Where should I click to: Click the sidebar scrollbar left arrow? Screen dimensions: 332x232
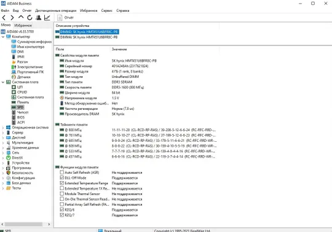tap(2, 224)
